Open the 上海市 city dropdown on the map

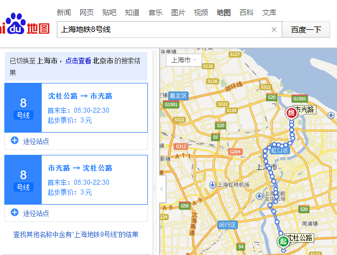coord(184,60)
